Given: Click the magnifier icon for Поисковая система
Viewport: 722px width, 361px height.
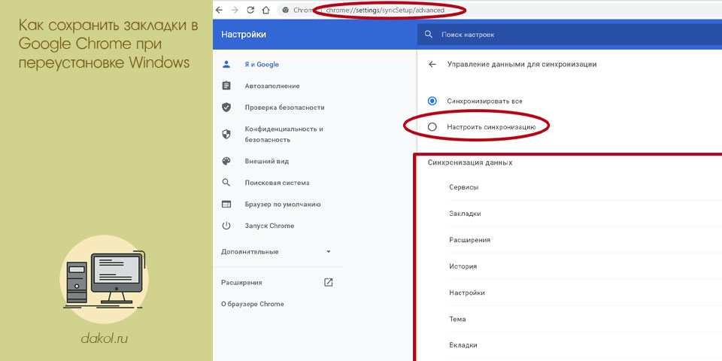Looking at the screenshot, I should pyautogui.click(x=226, y=183).
